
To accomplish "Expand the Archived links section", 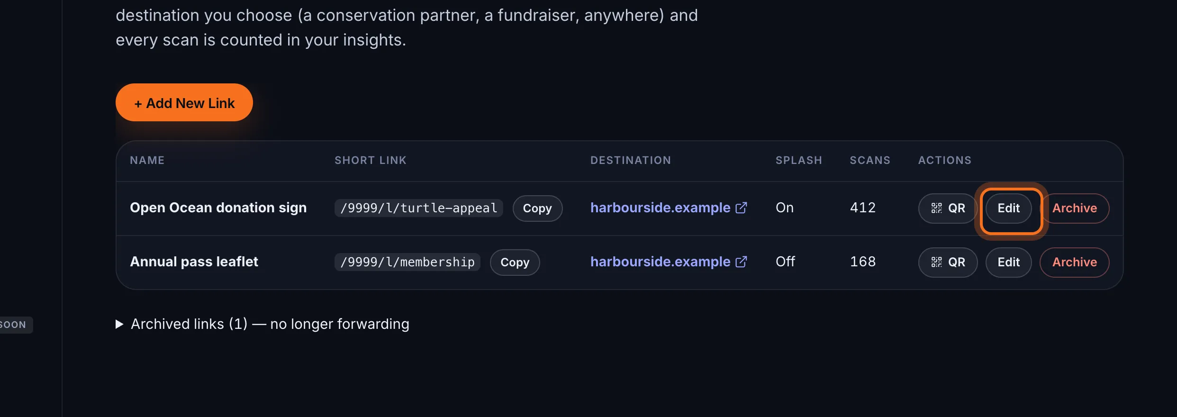I will click(263, 324).
